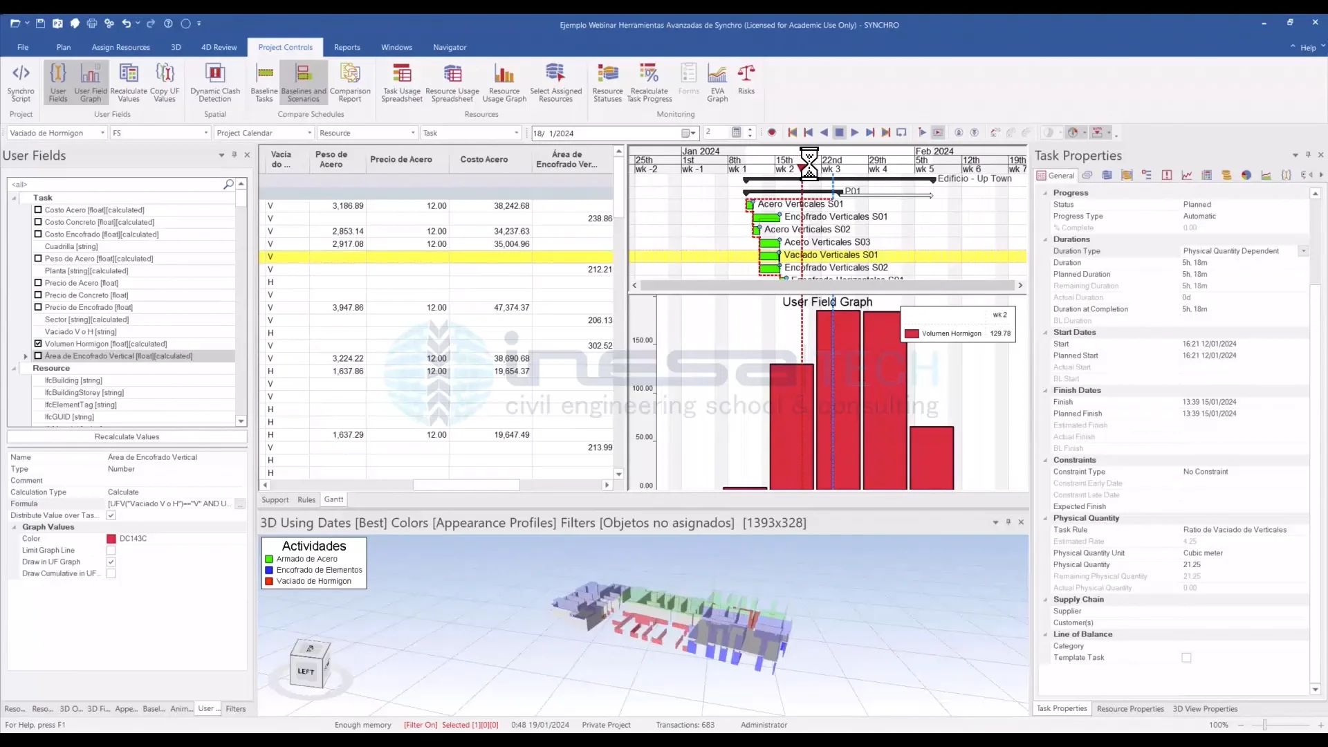The height and width of the screenshot is (747, 1328).
Task: Check the Template Task option
Action: pos(1188,657)
